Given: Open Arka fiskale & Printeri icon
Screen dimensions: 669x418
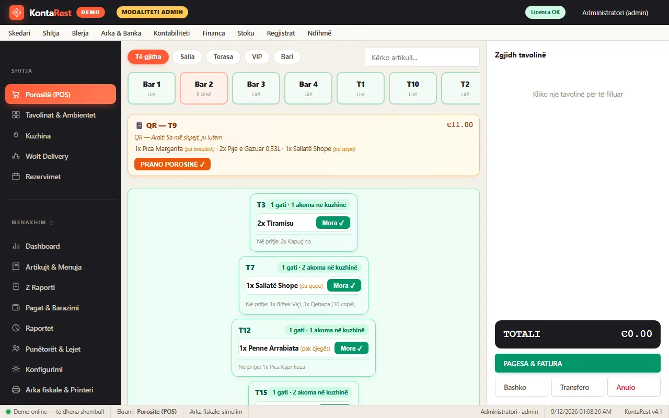Looking at the screenshot, I should tap(16, 390).
